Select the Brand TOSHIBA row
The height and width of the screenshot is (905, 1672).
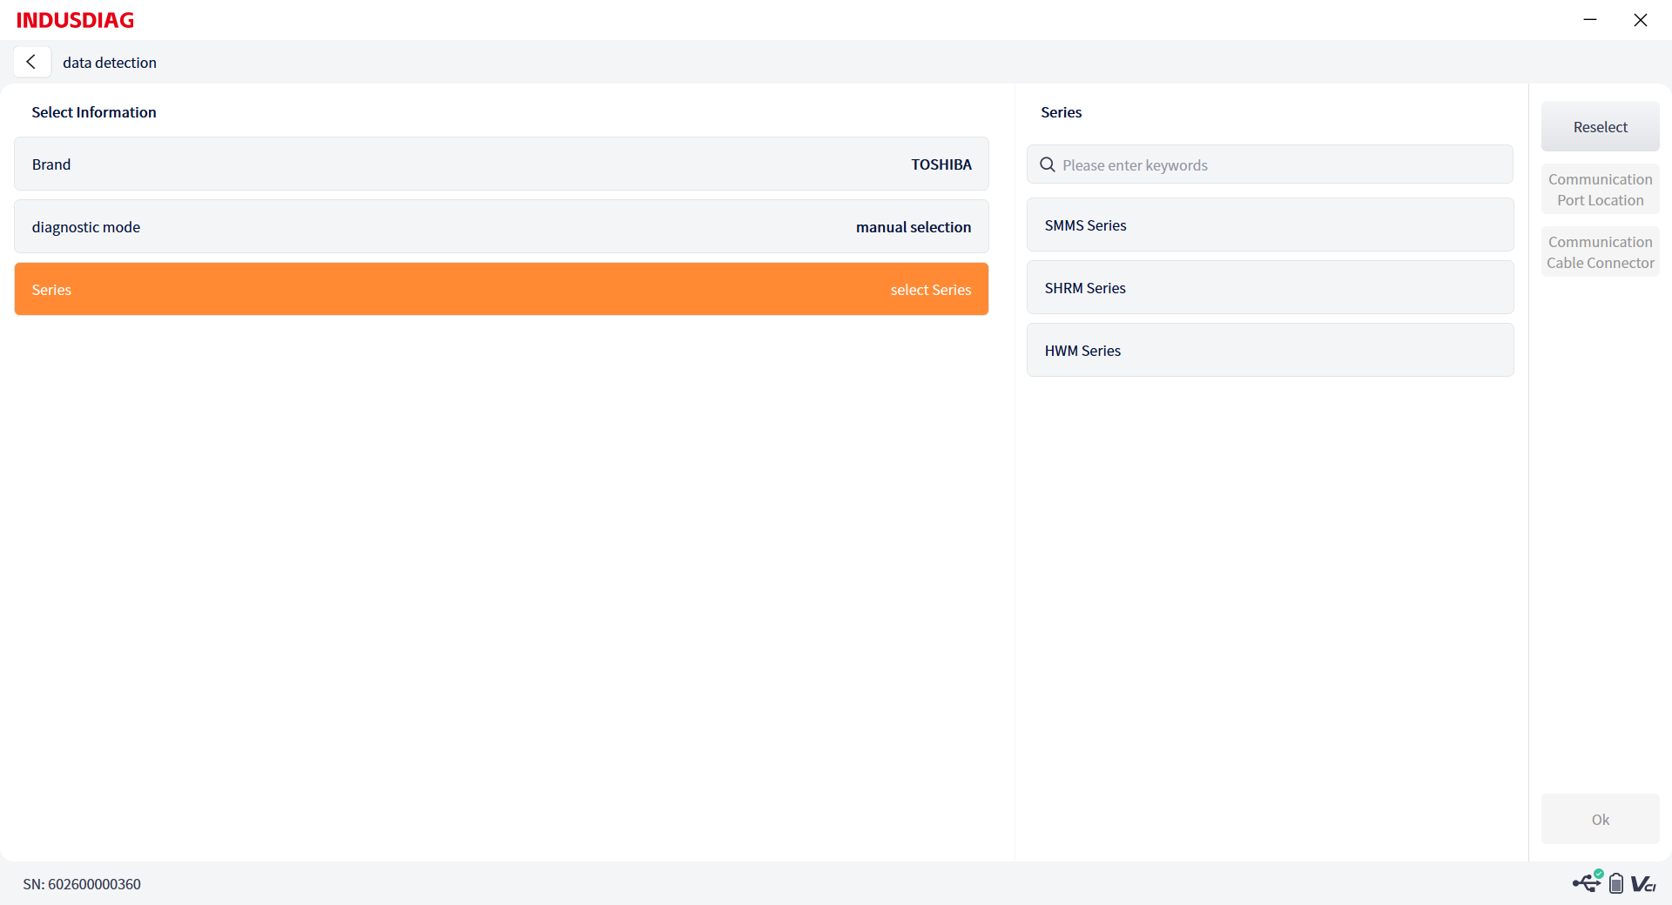point(502,164)
